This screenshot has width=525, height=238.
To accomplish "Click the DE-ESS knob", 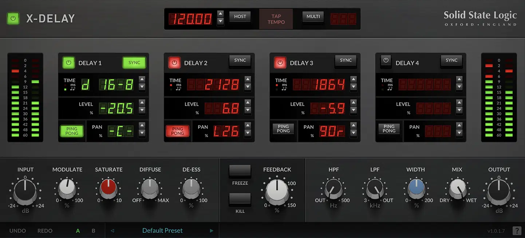I will (192, 188).
